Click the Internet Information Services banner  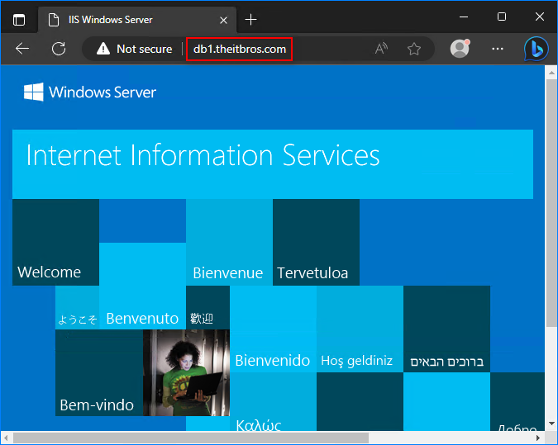pos(273,164)
